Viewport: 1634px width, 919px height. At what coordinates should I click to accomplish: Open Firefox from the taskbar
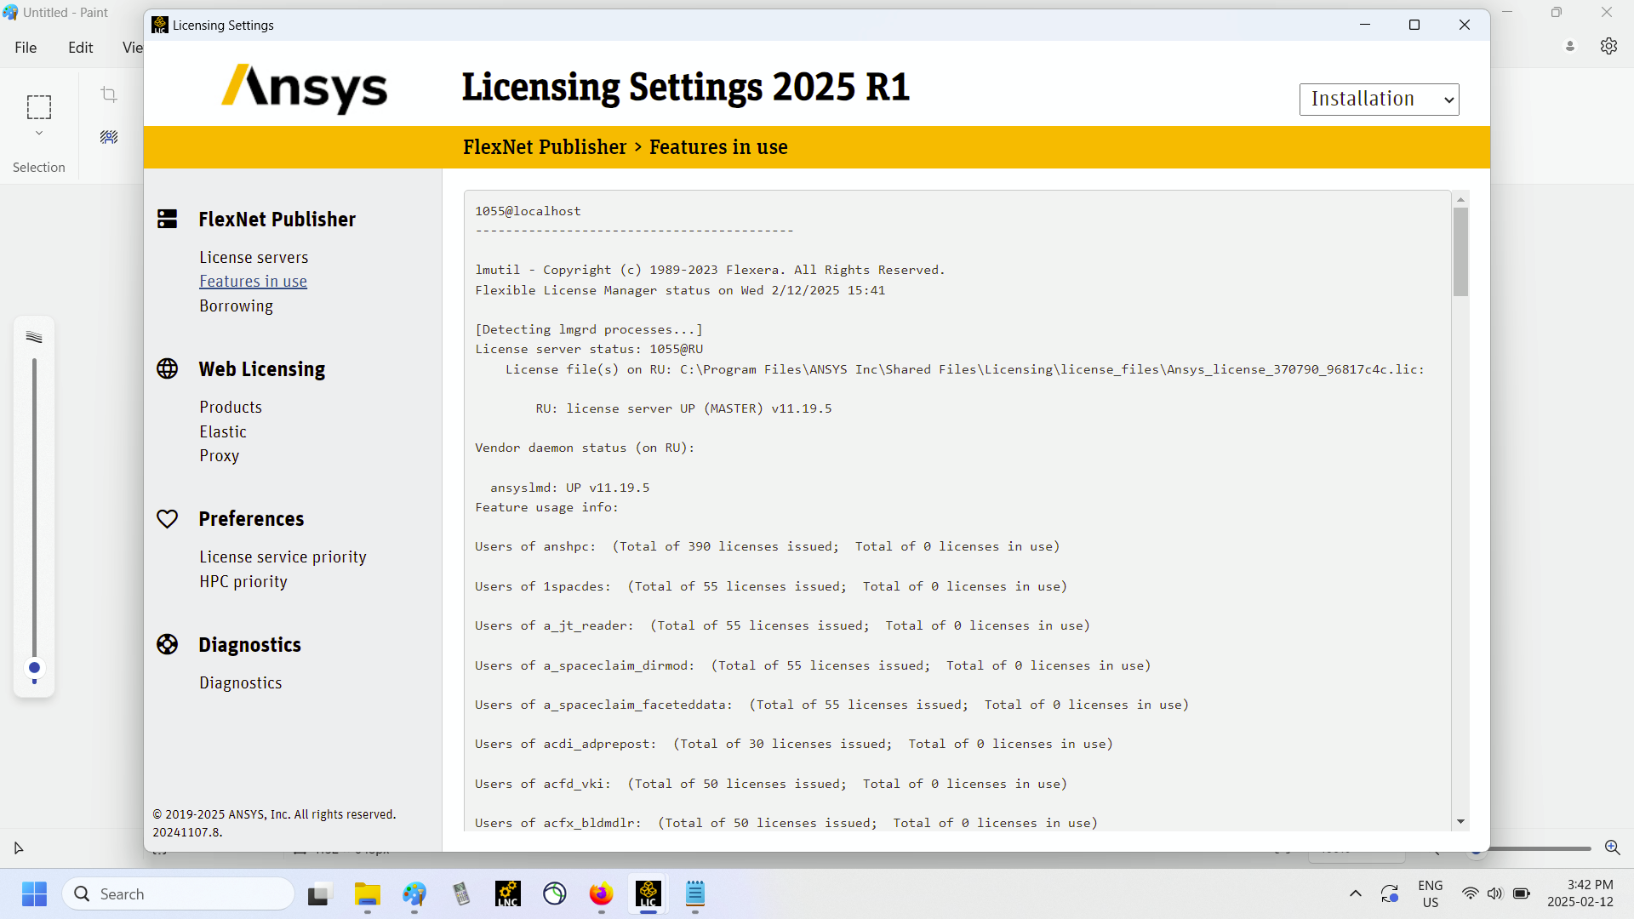601,894
